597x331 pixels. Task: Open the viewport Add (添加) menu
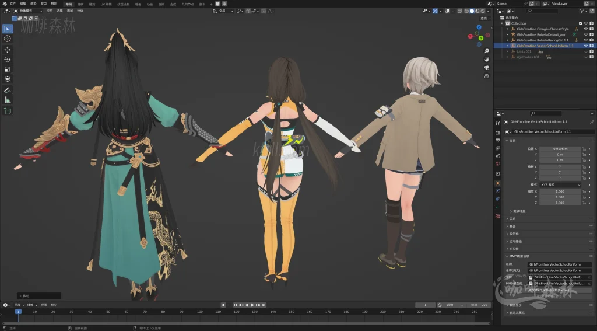[x=70, y=11]
